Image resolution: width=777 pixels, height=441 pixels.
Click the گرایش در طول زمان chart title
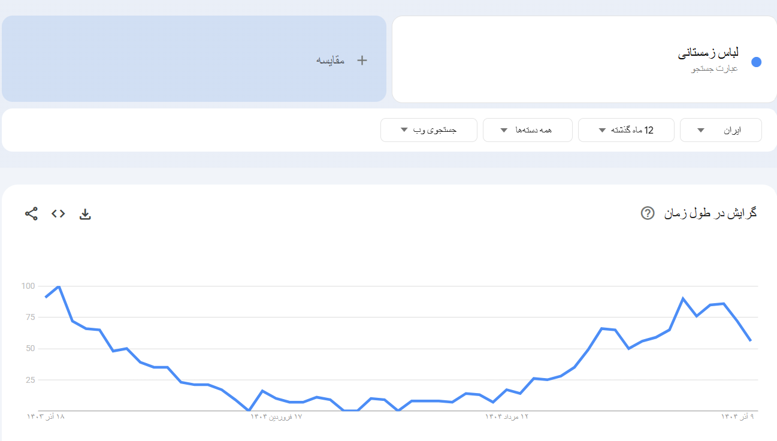pos(710,213)
